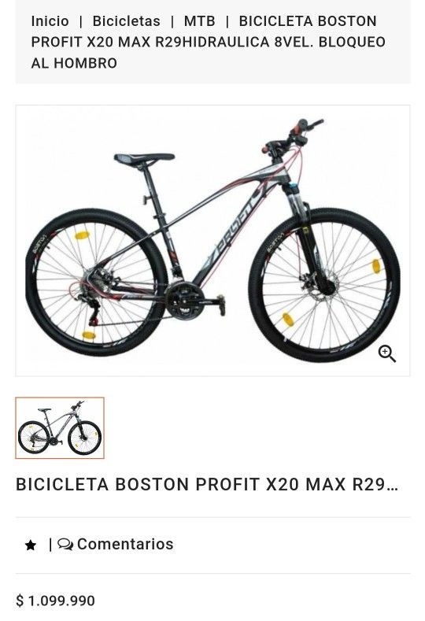Open the Bicicletas breadcrumb category
Screen dimensions: 425x621
pyautogui.click(x=127, y=21)
